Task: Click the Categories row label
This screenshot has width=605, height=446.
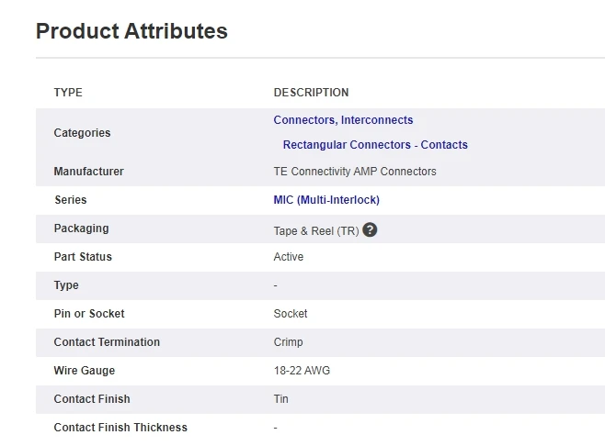Action: coord(82,133)
